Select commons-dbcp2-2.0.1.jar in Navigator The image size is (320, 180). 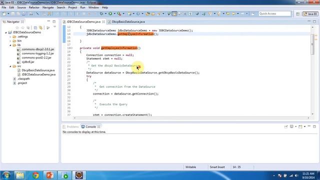click(38, 49)
